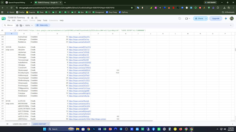This screenshot has width=236, height=132.
Task: Show hidden system tray icons
Action: point(217,129)
